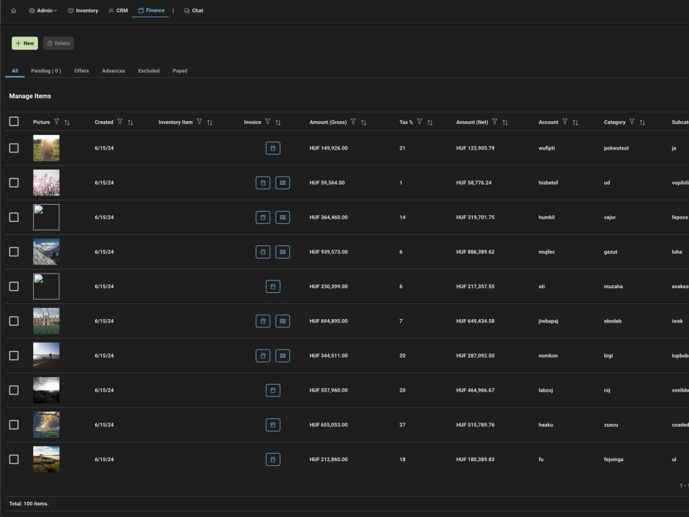Sort by the Account column
Image resolution: width=689 pixels, height=517 pixels.
click(575, 122)
